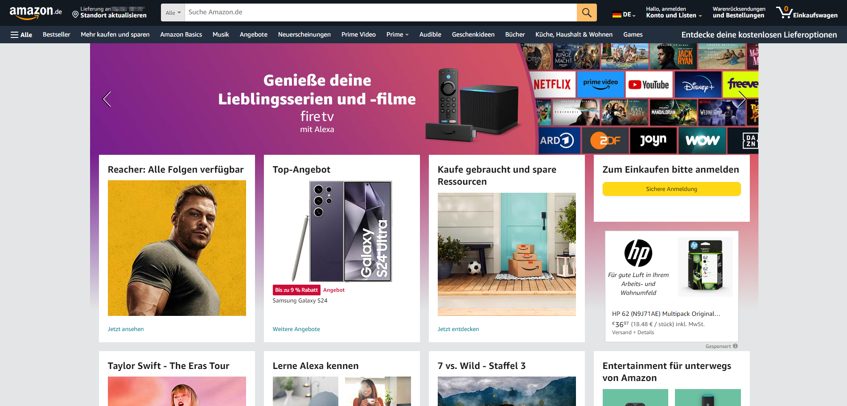Viewport: 847px width, 406px height.
Task: Click the Disney+ logo tile
Action: (x=698, y=84)
